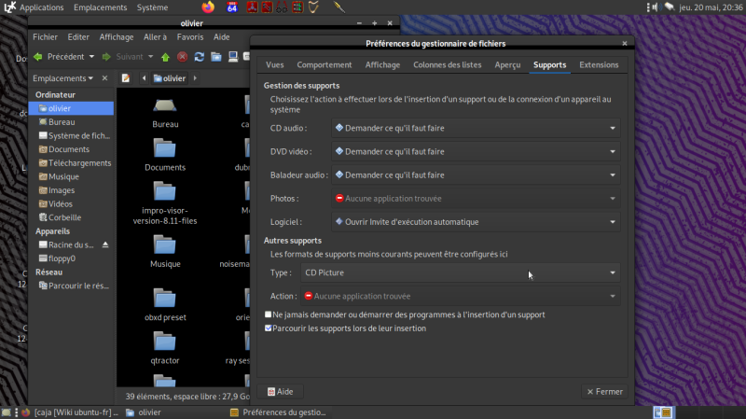Reload the current folder view
The image size is (746, 419).
(x=200, y=57)
